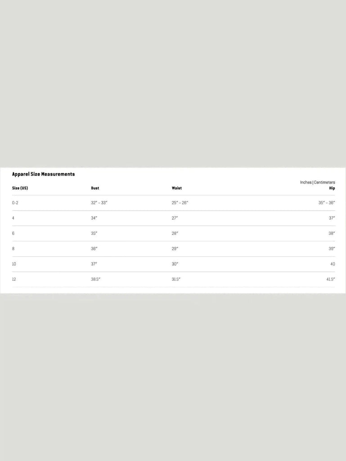Click the 29" waist measurement
The image size is (346, 461).
(x=175, y=249)
